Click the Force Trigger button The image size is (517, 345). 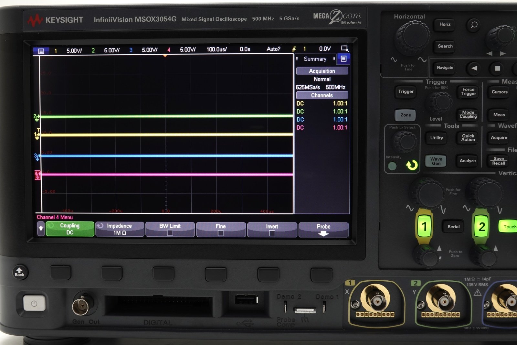tap(468, 92)
